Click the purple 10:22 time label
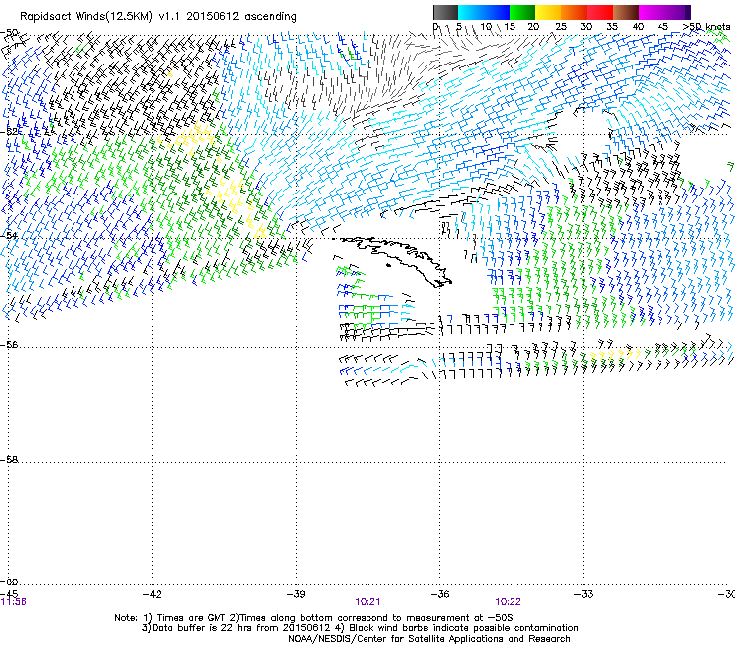This screenshot has width=735, height=645. tap(508, 602)
